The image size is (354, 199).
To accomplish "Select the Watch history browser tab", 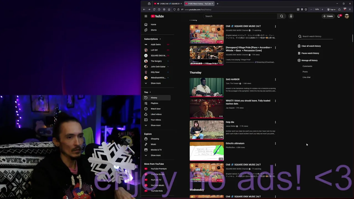I will coord(199,4).
